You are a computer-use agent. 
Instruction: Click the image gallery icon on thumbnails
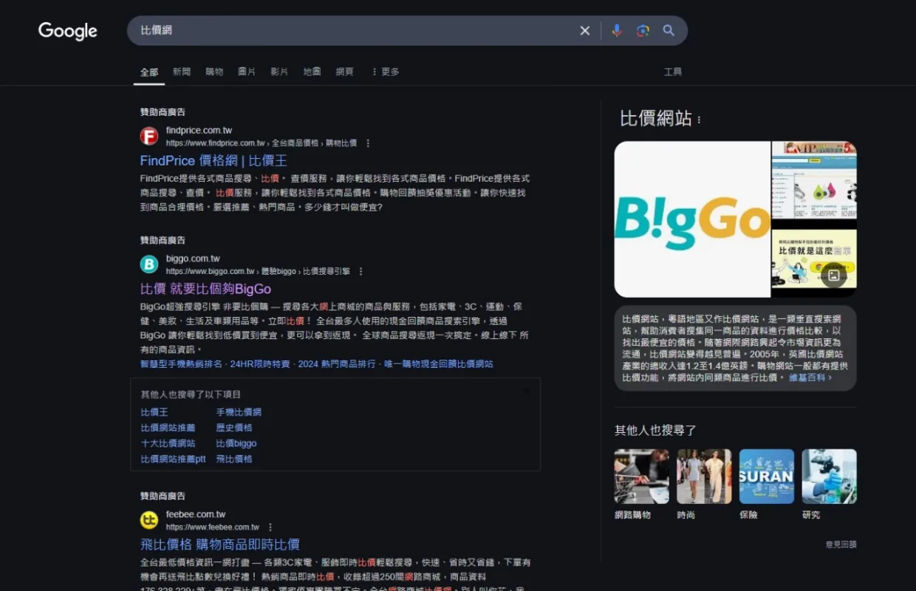tap(833, 276)
